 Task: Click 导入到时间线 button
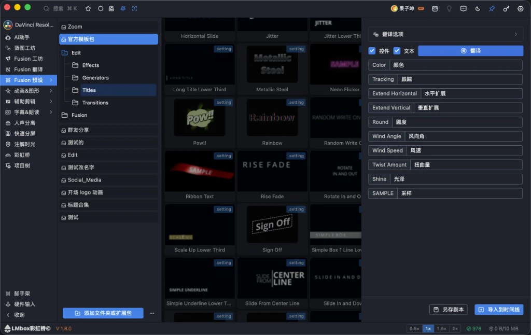coord(499,310)
